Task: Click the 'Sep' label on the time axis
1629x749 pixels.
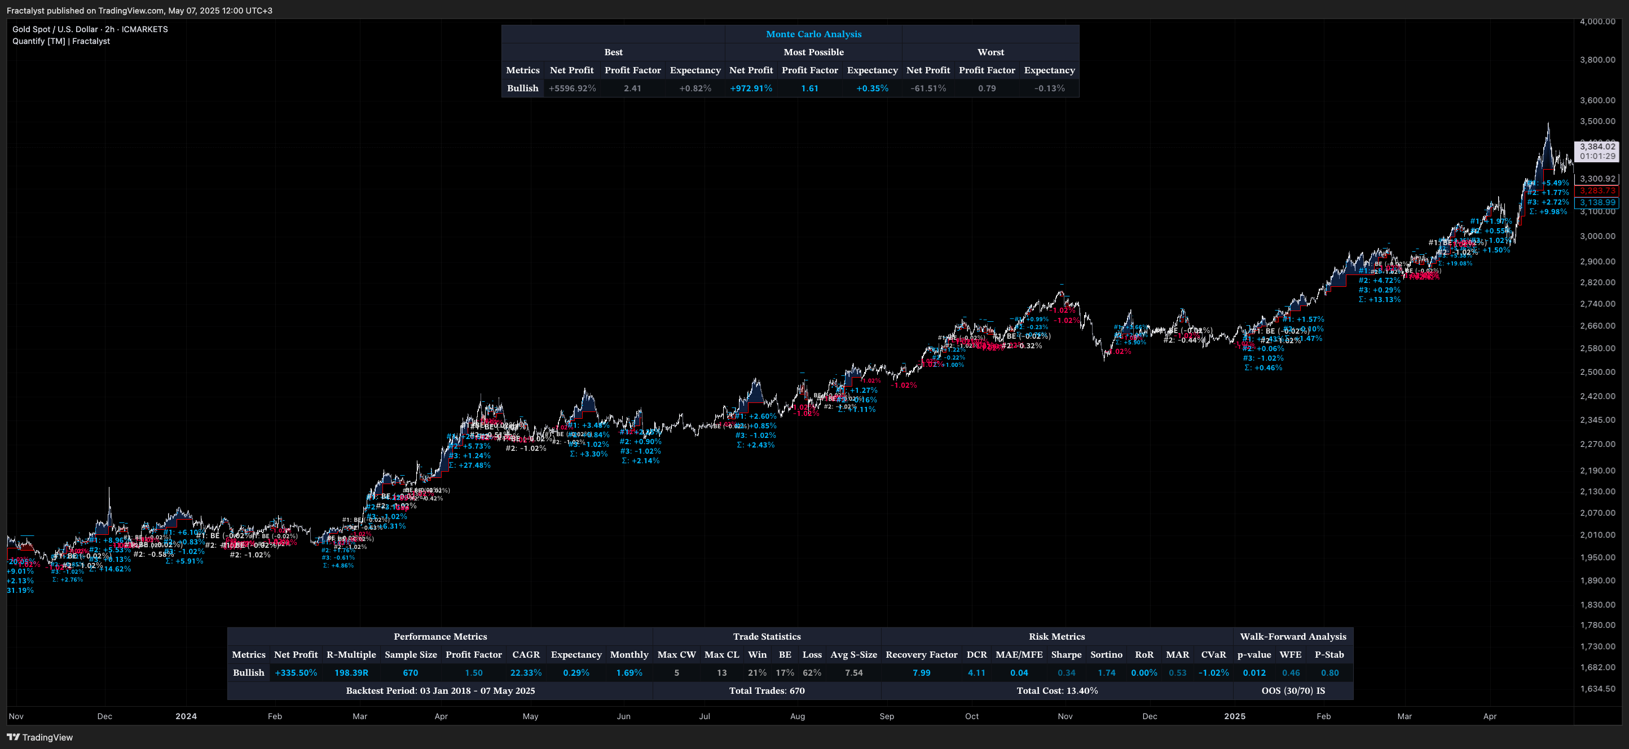Action: 887,716
